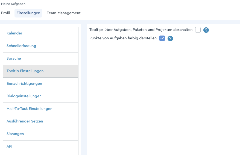Select Tooltip Einstellungen in sidebar
The width and height of the screenshot is (240, 155).
pos(25,71)
